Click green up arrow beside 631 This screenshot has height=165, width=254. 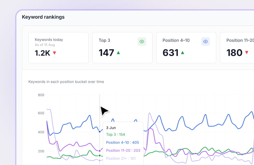pyautogui.click(x=182, y=52)
